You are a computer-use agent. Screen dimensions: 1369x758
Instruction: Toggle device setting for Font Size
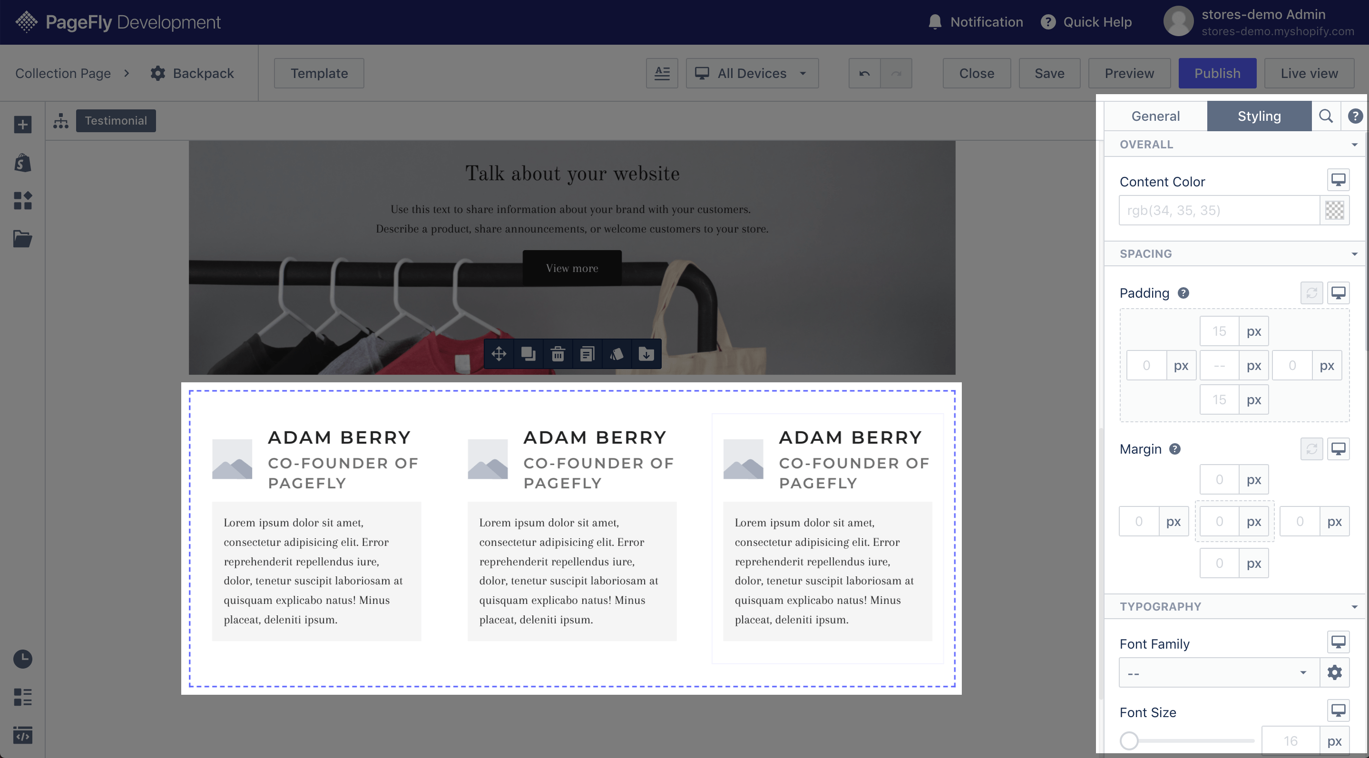(1338, 710)
